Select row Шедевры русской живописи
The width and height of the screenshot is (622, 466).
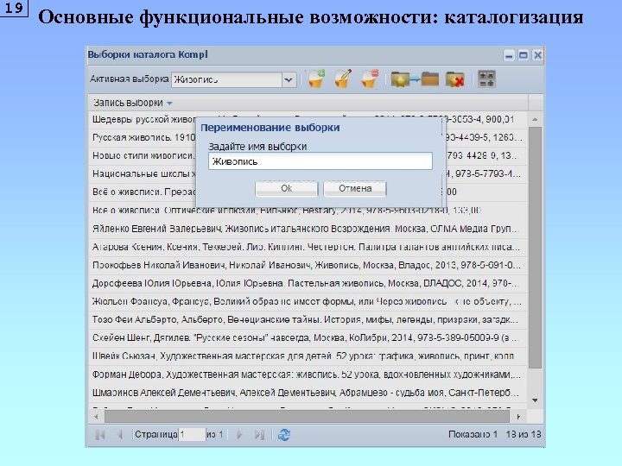pyautogui.click(x=143, y=119)
